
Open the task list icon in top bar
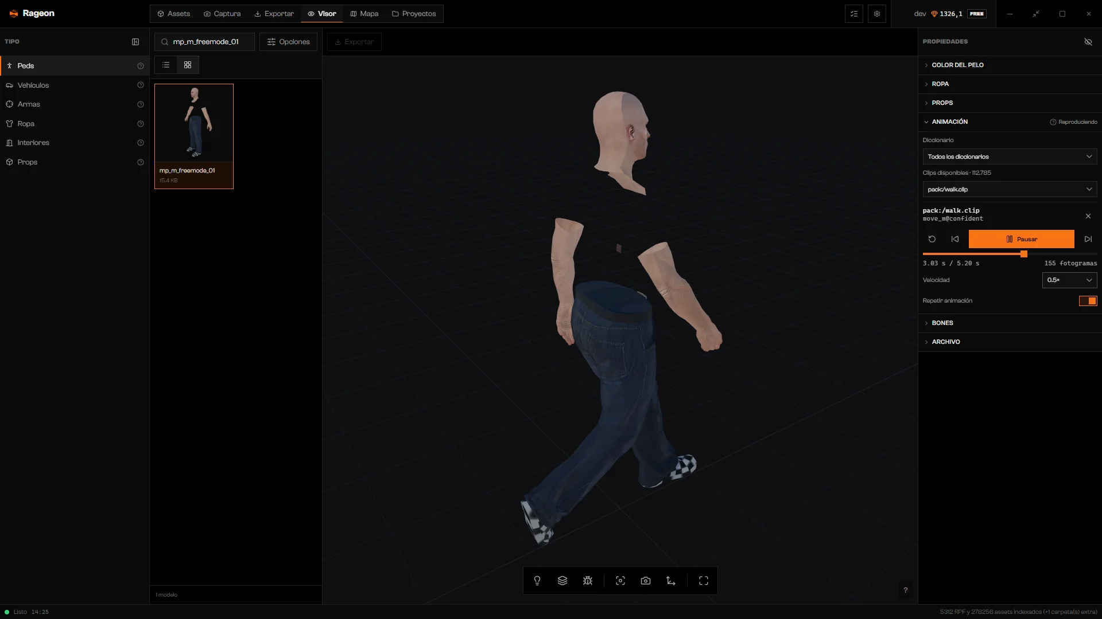pyautogui.click(x=854, y=14)
